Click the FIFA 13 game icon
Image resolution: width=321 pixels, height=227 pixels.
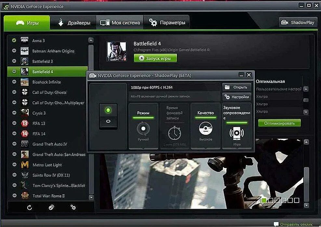[25, 123]
